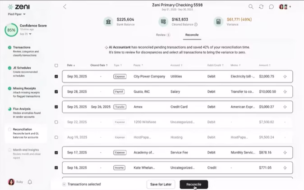This screenshot has width=304, height=190.
Task: Click Ruby's profile avatar
Action: [11, 182]
